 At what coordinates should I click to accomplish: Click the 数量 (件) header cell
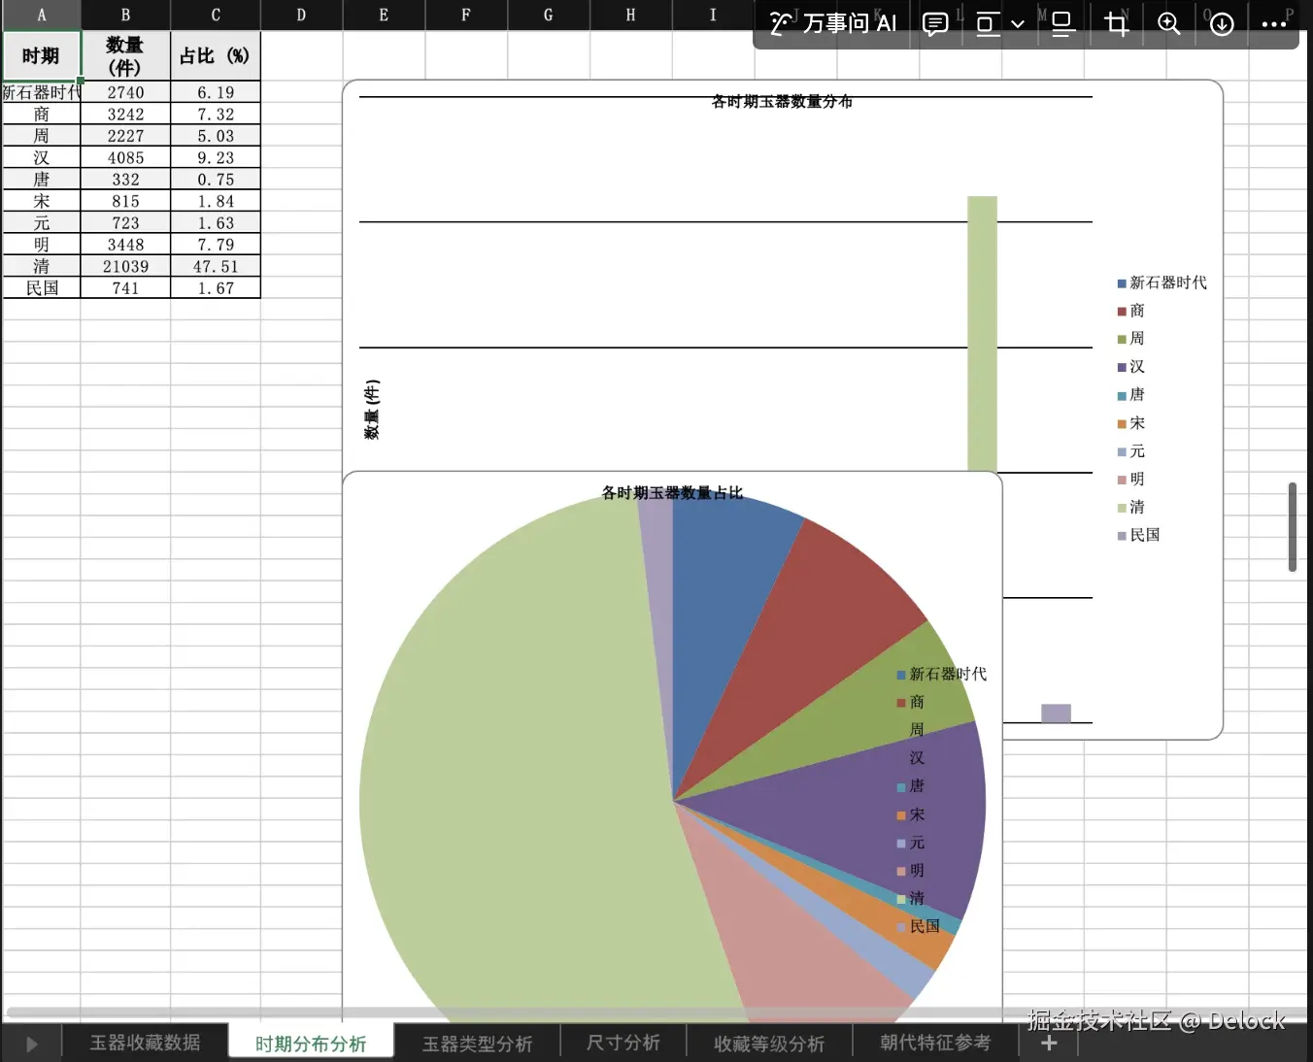coord(125,55)
